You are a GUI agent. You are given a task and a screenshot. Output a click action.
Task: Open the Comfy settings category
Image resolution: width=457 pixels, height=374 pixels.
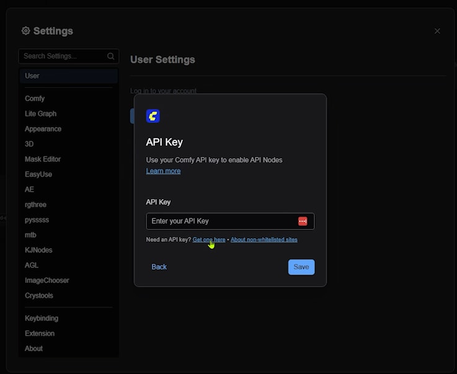tap(69, 99)
